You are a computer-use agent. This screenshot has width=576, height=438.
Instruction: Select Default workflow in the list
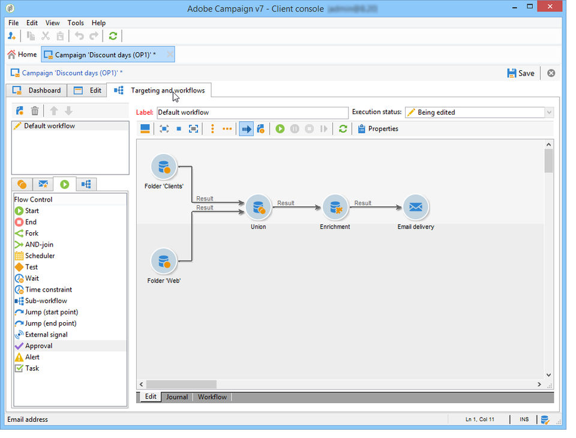70,126
